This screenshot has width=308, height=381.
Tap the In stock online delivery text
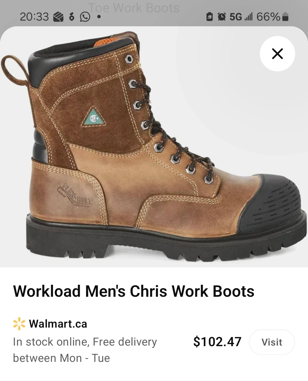(85, 350)
